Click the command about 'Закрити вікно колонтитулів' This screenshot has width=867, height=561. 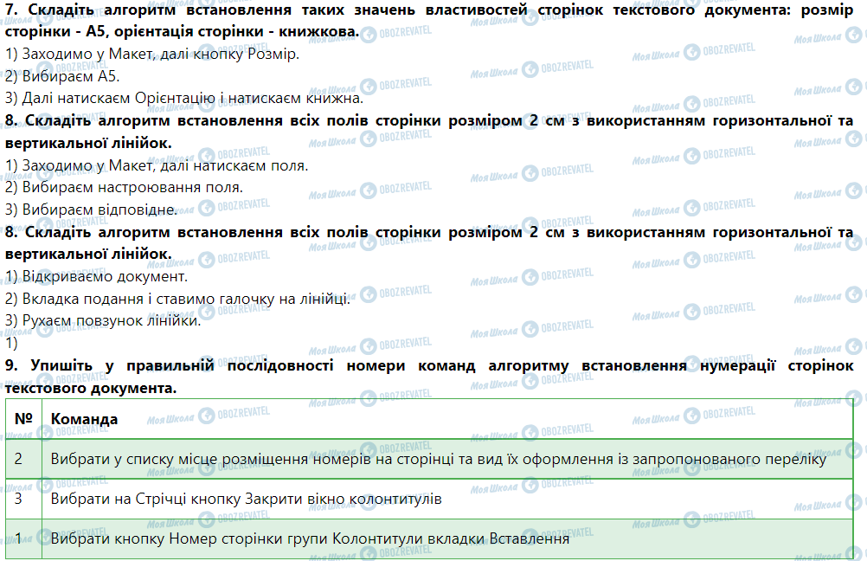tap(247, 499)
